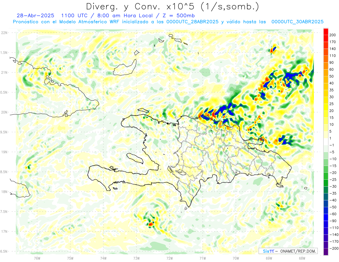Click the "-90" colorbar value

click(333, 221)
